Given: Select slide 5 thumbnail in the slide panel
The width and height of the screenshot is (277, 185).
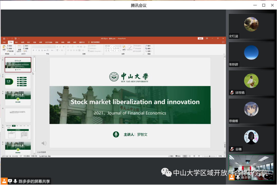Looking at the screenshot, I should [18, 132].
